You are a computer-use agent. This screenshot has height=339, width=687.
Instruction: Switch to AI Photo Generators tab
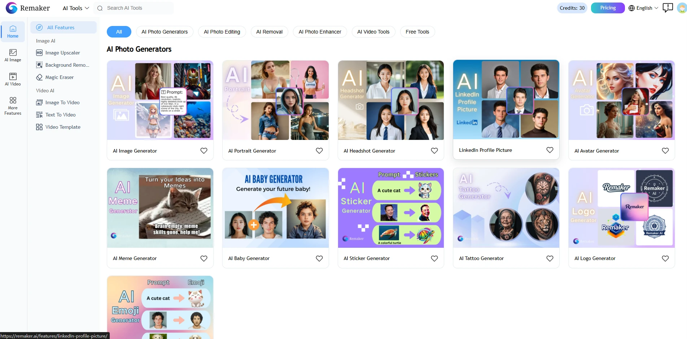165,32
